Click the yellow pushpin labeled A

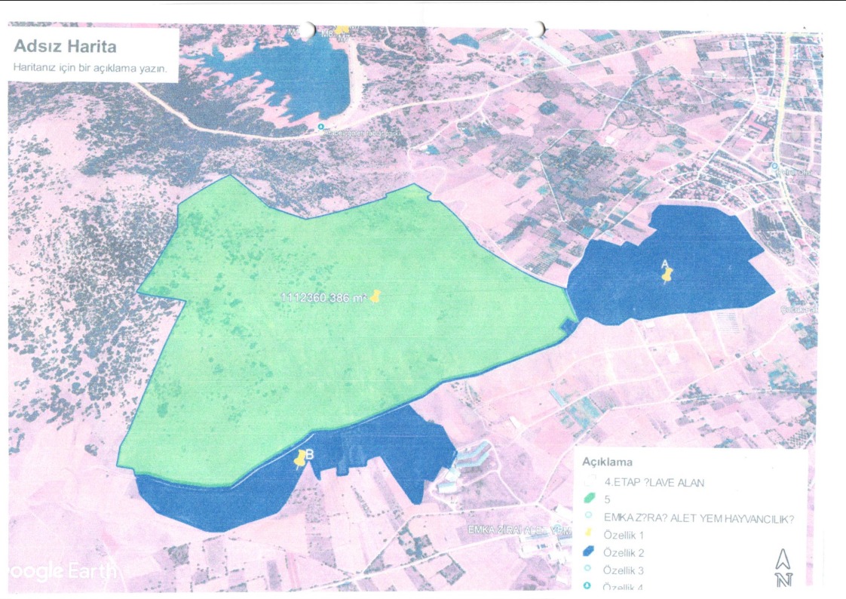[666, 274]
